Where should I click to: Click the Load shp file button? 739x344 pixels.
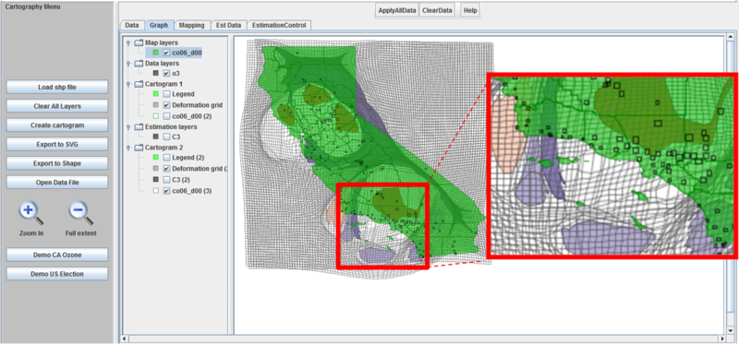[x=57, y=87]
